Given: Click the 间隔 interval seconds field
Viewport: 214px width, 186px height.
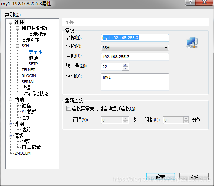Looking at the screenshot, I should tap(112, 120).
